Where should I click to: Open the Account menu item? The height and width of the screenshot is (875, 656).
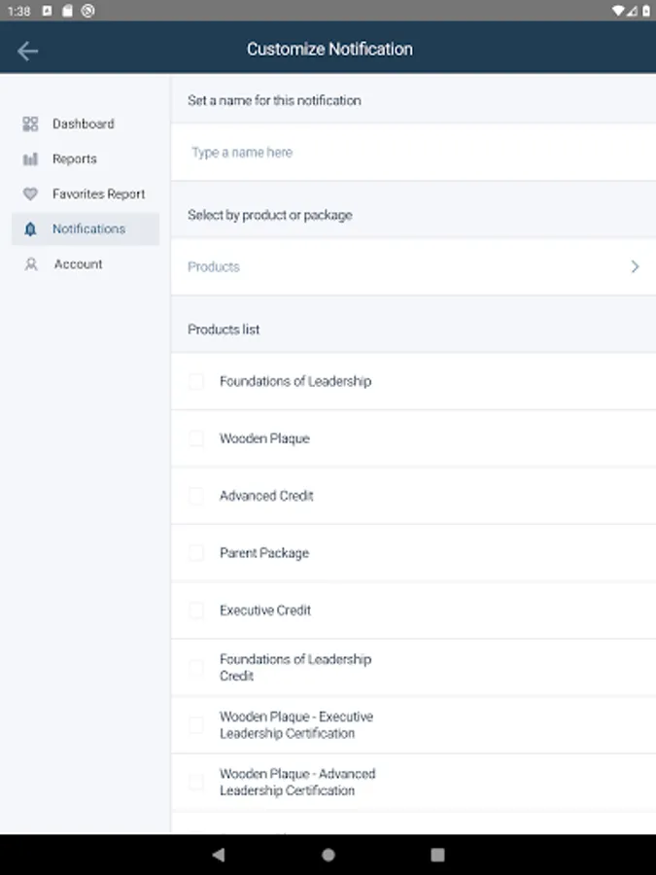78,263
